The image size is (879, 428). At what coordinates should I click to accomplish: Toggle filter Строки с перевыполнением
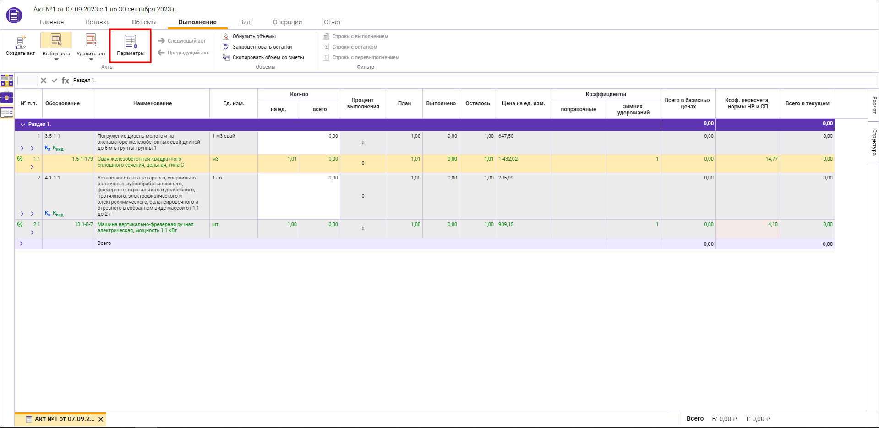tap(366, 57)
